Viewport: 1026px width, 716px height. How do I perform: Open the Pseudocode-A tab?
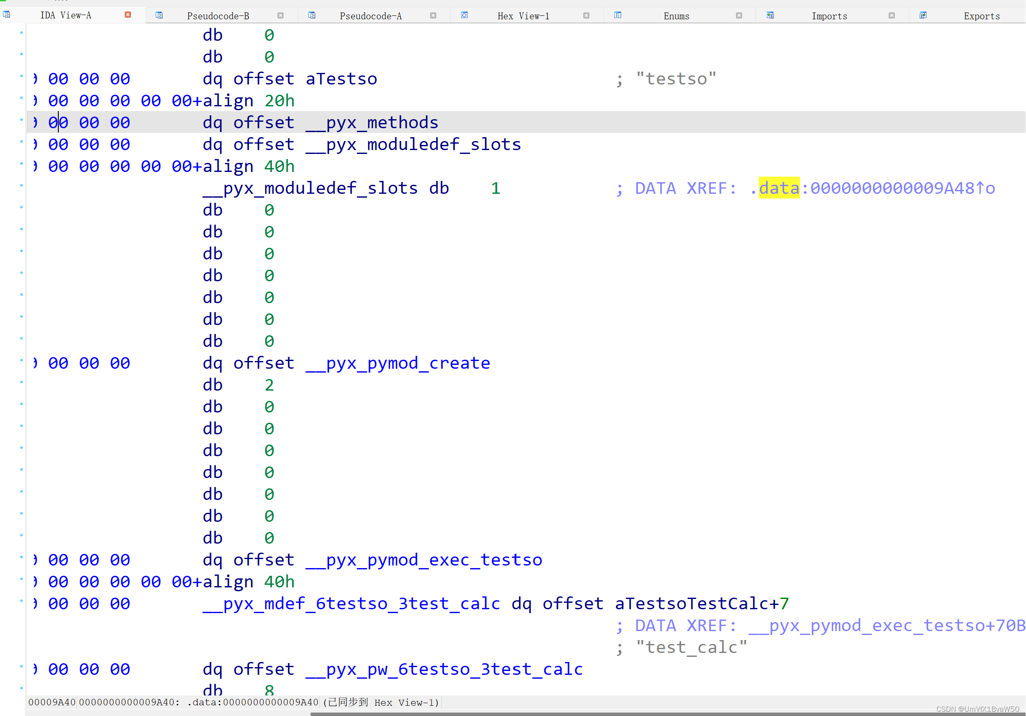pyautogui.click(x=371, y=16)
